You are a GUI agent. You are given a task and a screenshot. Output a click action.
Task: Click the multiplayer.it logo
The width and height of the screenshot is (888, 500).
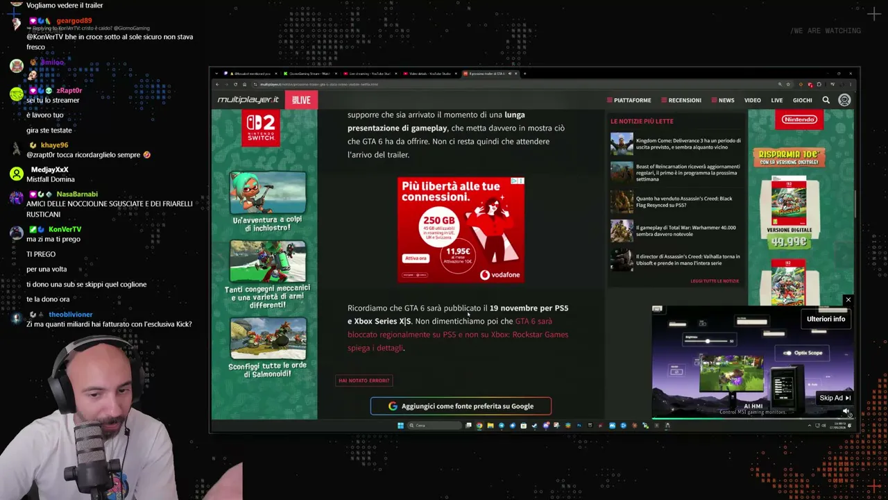tap(248, 100)
